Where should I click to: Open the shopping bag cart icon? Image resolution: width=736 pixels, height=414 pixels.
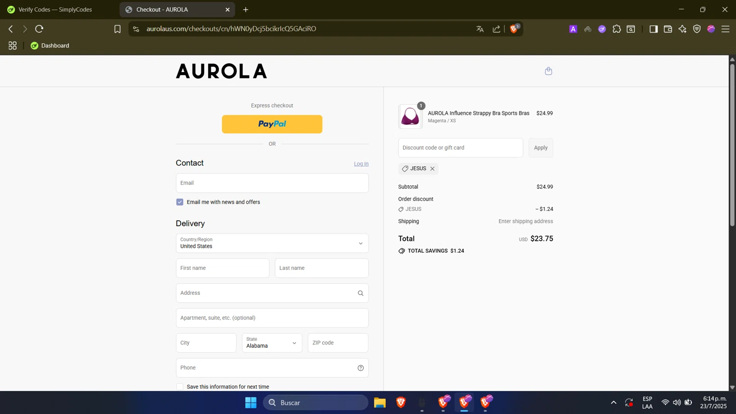pos(549,71)
